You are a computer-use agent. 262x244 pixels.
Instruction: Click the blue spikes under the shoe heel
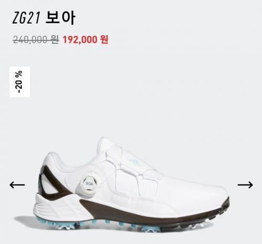58,224
